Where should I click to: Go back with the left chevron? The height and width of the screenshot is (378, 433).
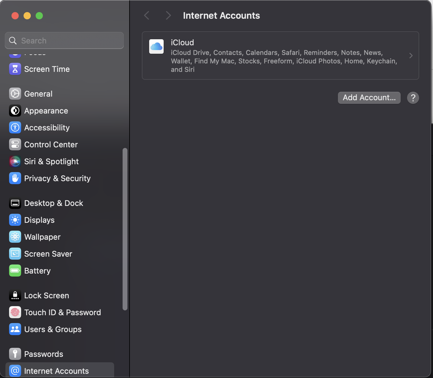(147, 15)
